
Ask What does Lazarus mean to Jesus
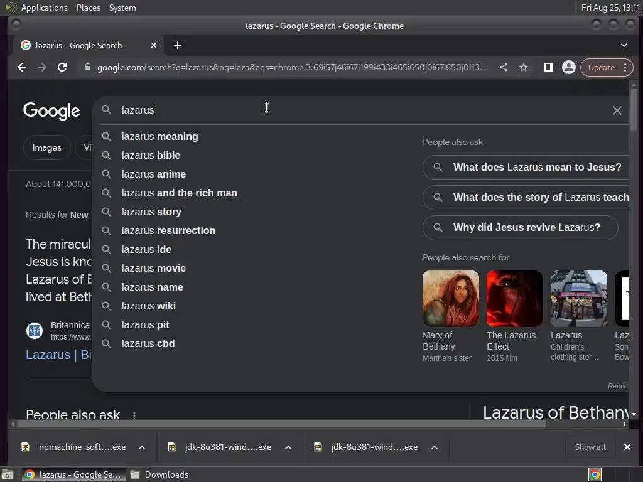coord(526,167)
